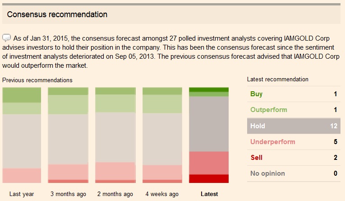The height and width of the screenshot is (201, 345).
Task: Select the Last year recommendation bar
Action: pos(22,135)
